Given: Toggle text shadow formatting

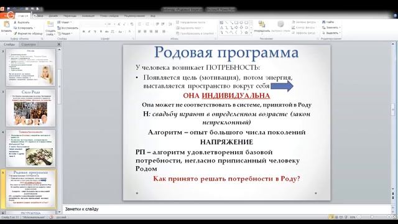Looking at the screenshot, I should click(101, 32).
